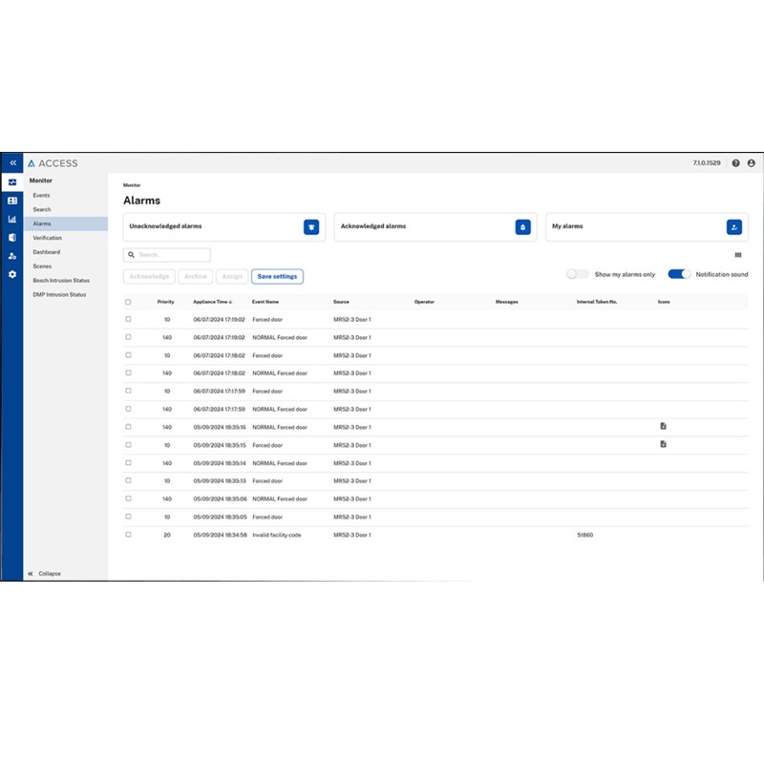Click into the alarms Search field

(x=172, y=255)
